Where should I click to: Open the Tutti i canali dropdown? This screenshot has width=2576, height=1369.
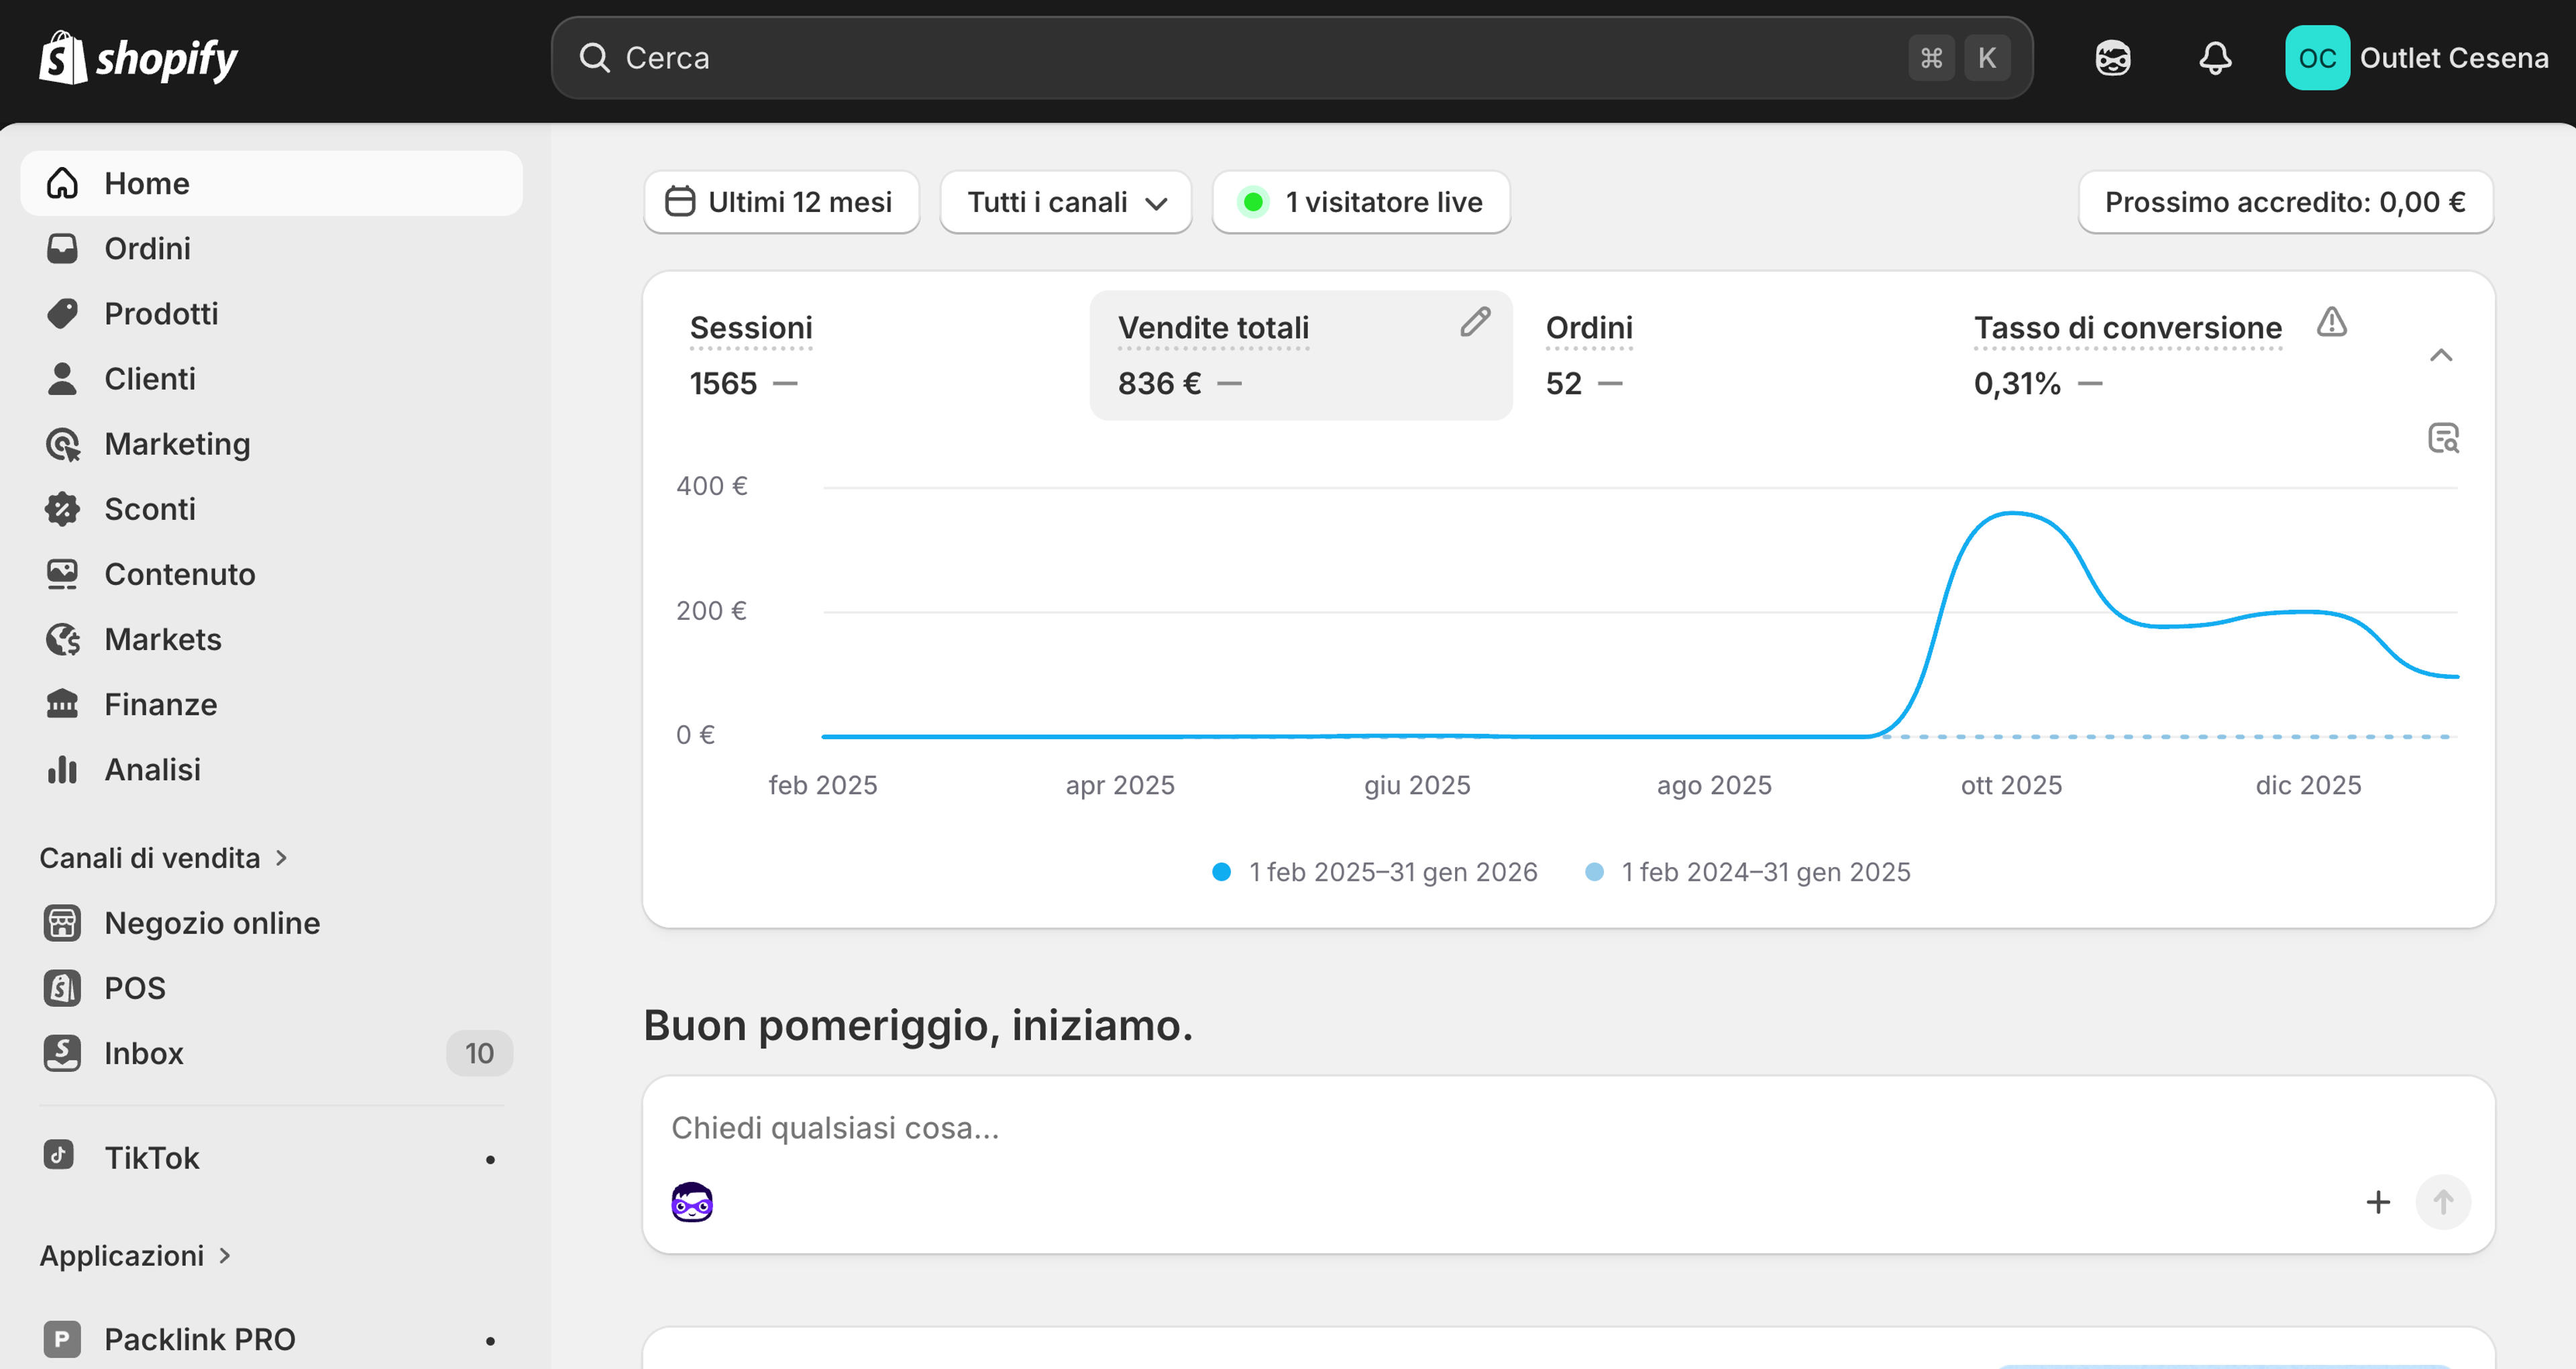click(1066, 202)
